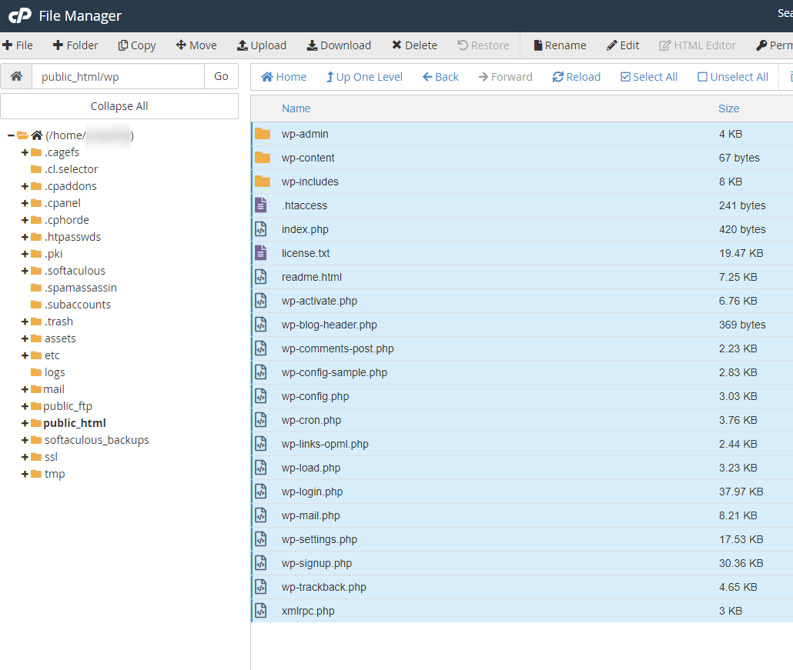Screen dimensions: 793x670
Task: Clear selection with Unselect All
Action: coord(733,77)
